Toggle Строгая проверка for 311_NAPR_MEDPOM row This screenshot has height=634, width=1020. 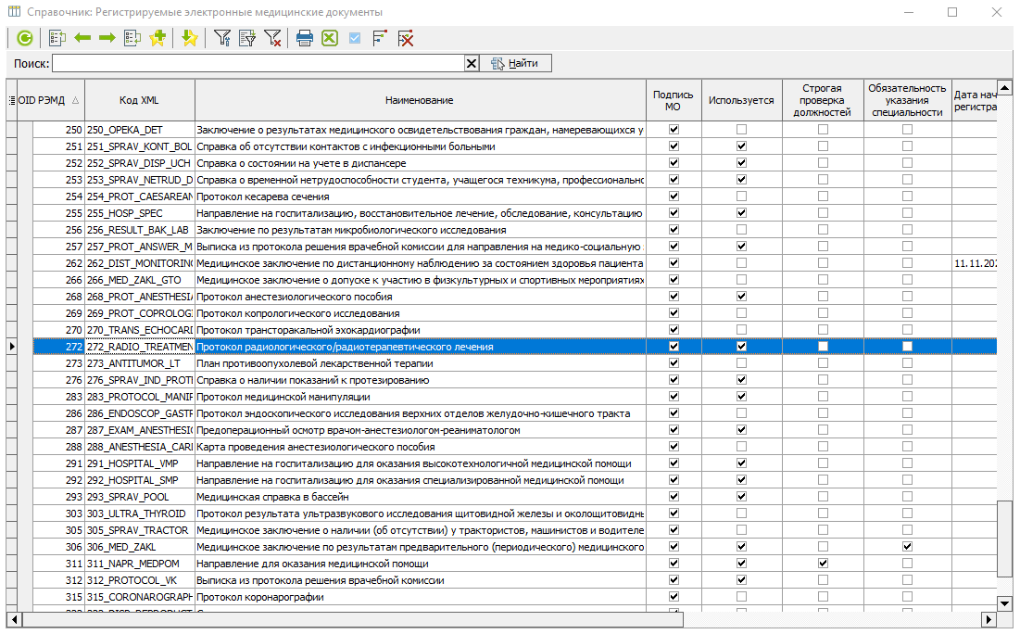(823, 563)
